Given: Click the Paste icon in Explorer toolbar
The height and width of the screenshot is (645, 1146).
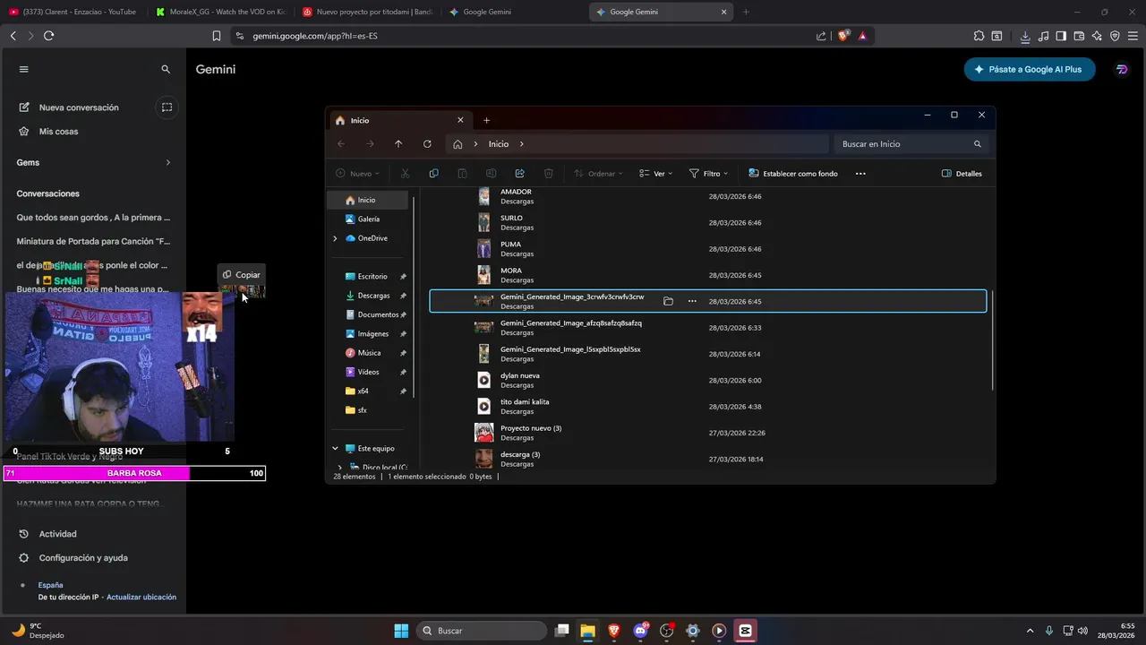Looking at the screenshot, I should pos(462,174).
